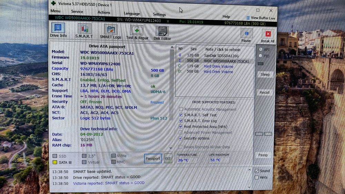Enable the Hints checkbox

click(x=257, y=177)
